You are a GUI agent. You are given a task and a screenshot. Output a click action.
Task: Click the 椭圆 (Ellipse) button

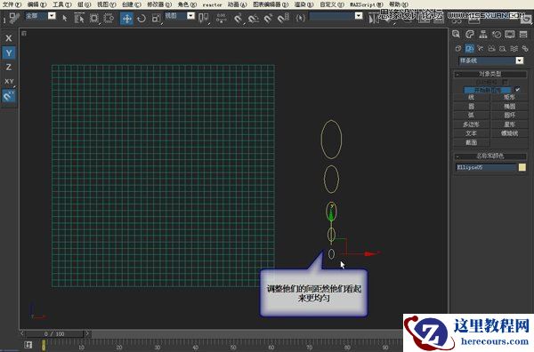point(509,107)
